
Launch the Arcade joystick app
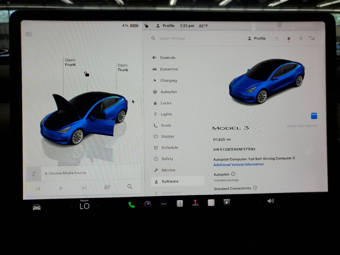pos(195,203)
